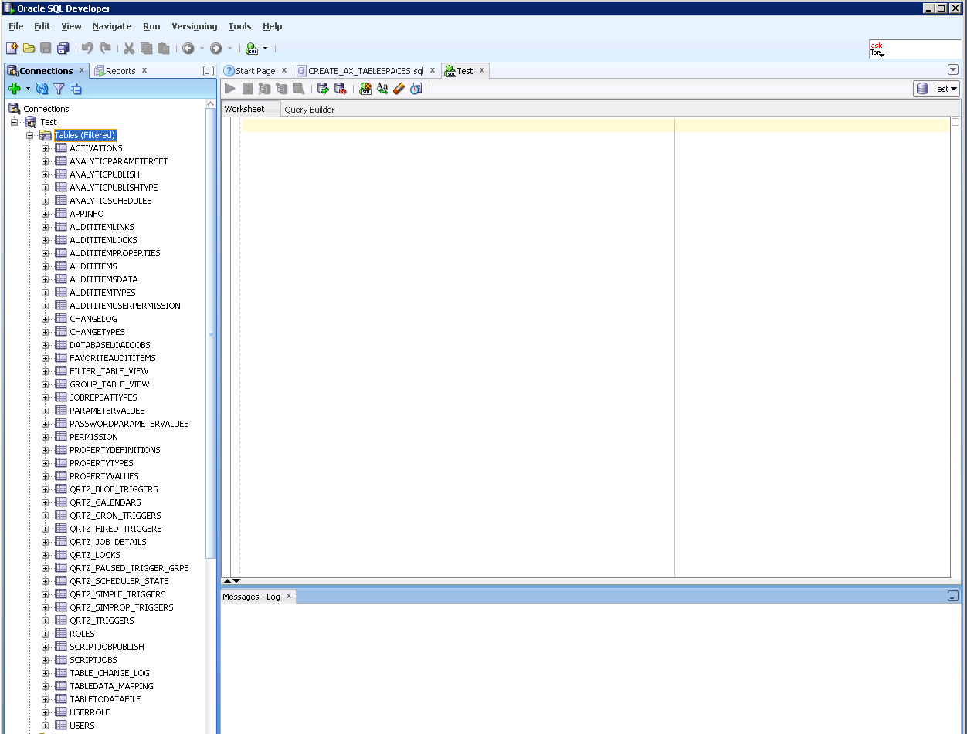Open SQL History clock icon
This screenshot has height=734, width=967.
click(x=416, y=89)
